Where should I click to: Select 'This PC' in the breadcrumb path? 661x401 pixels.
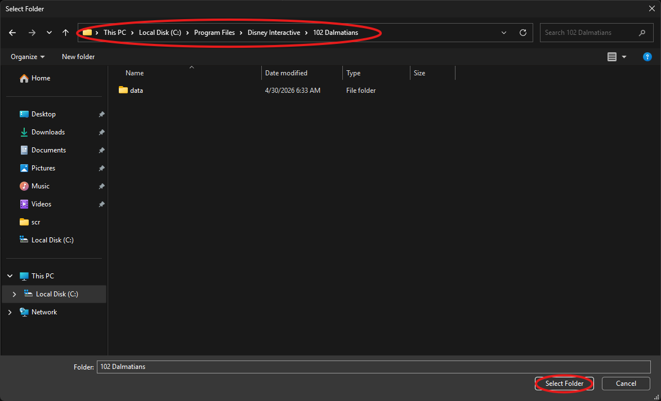pyautogui.click(x=115, y=33)
